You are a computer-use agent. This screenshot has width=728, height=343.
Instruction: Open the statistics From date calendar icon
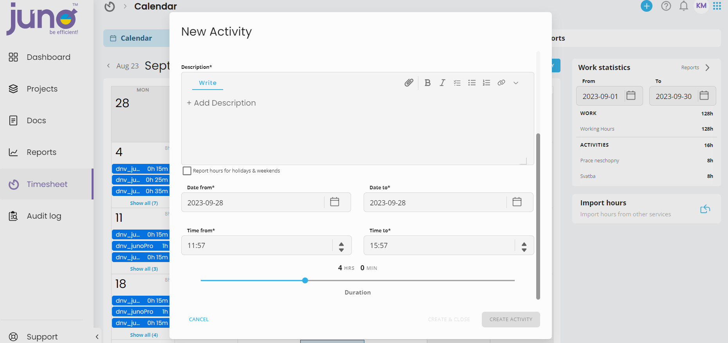click(631, 95)
